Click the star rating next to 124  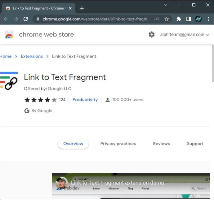tap(41, 100)
